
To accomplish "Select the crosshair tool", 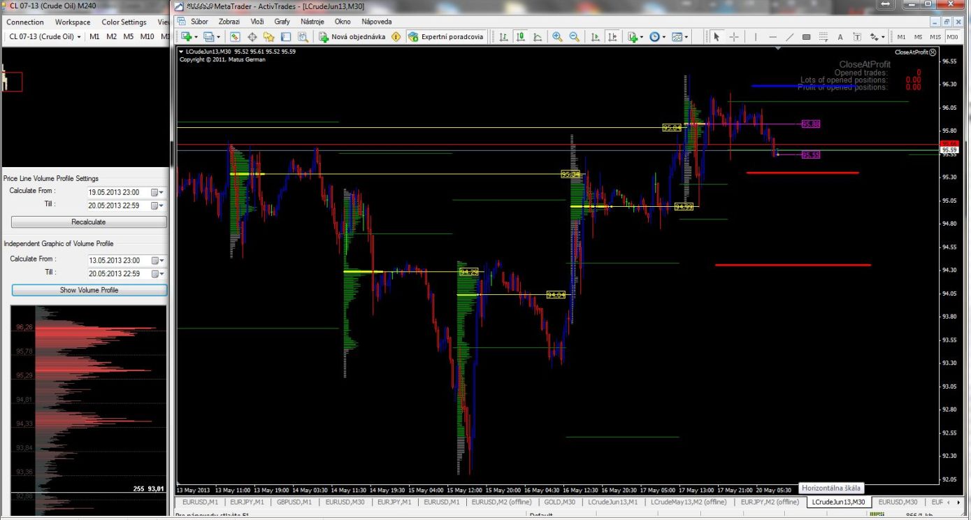I will [734, 37].
